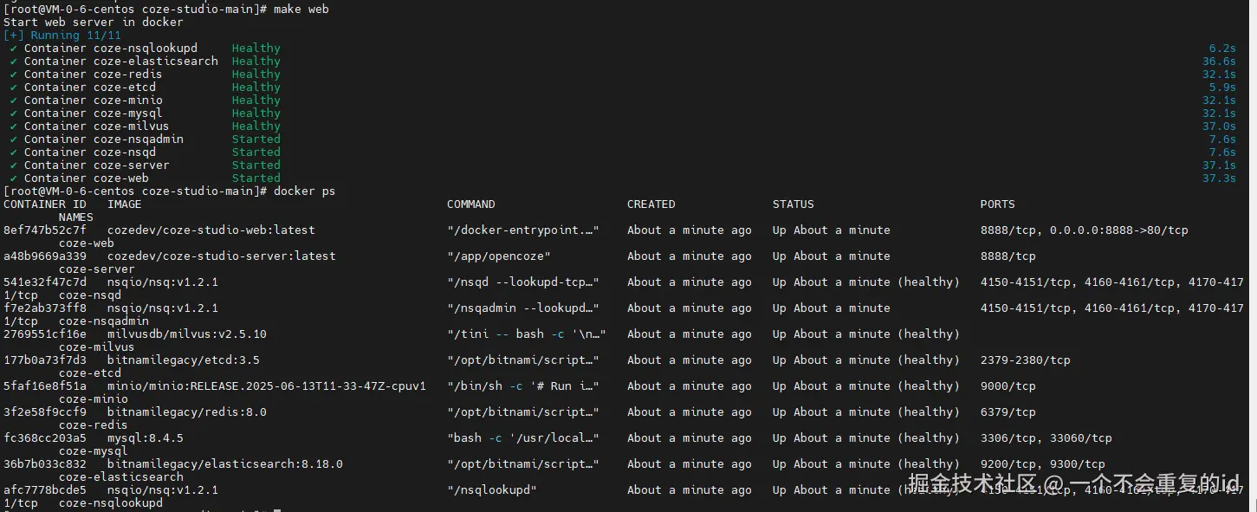Click the checkmark next to coze-milvus
The width and height of the screenshot is (1257, 512).
pos(14,126)
